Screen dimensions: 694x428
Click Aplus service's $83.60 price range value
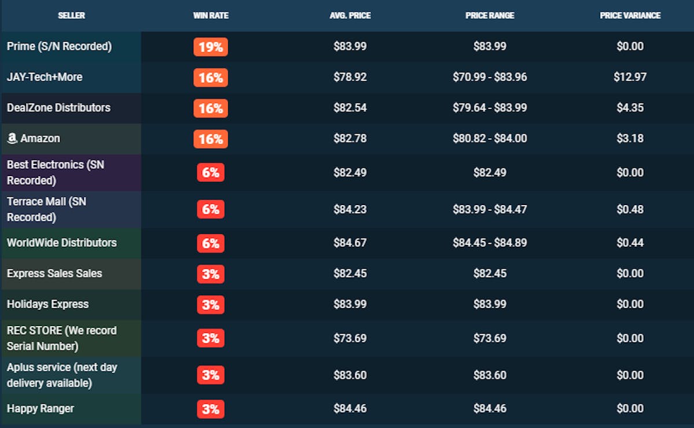click(490, 375)
